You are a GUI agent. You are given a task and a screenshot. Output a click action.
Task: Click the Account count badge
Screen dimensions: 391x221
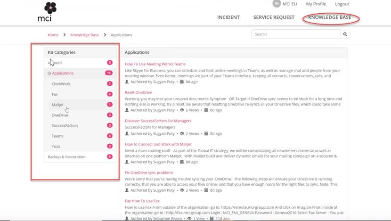pos(110,63)
